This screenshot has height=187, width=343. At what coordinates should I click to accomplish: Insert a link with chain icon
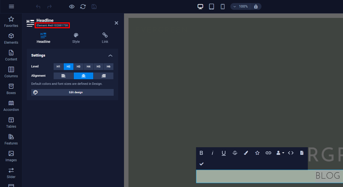(x=268, y=153)
